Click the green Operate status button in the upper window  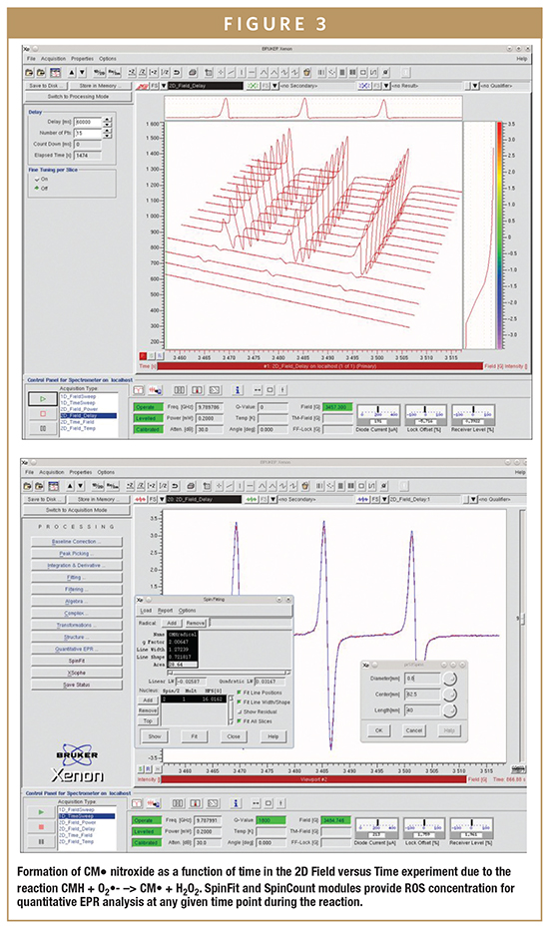147,407
